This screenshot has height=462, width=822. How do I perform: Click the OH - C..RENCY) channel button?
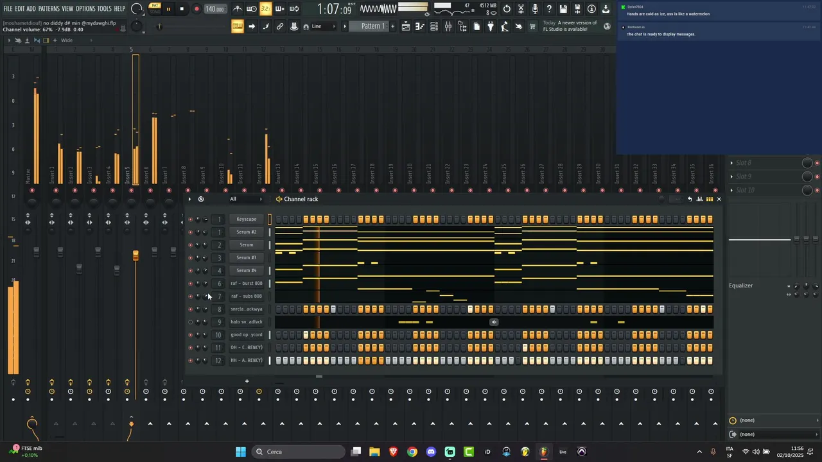pos(247,348)
